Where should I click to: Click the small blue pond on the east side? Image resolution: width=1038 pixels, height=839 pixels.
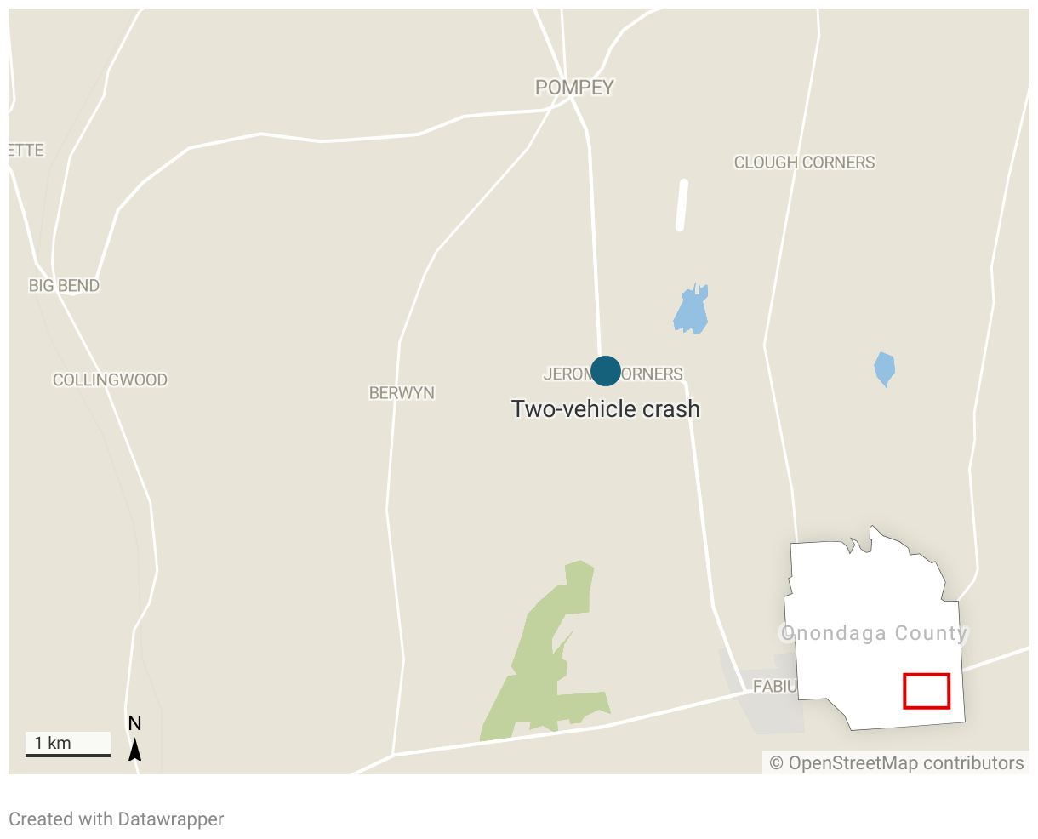pos(885,369)
